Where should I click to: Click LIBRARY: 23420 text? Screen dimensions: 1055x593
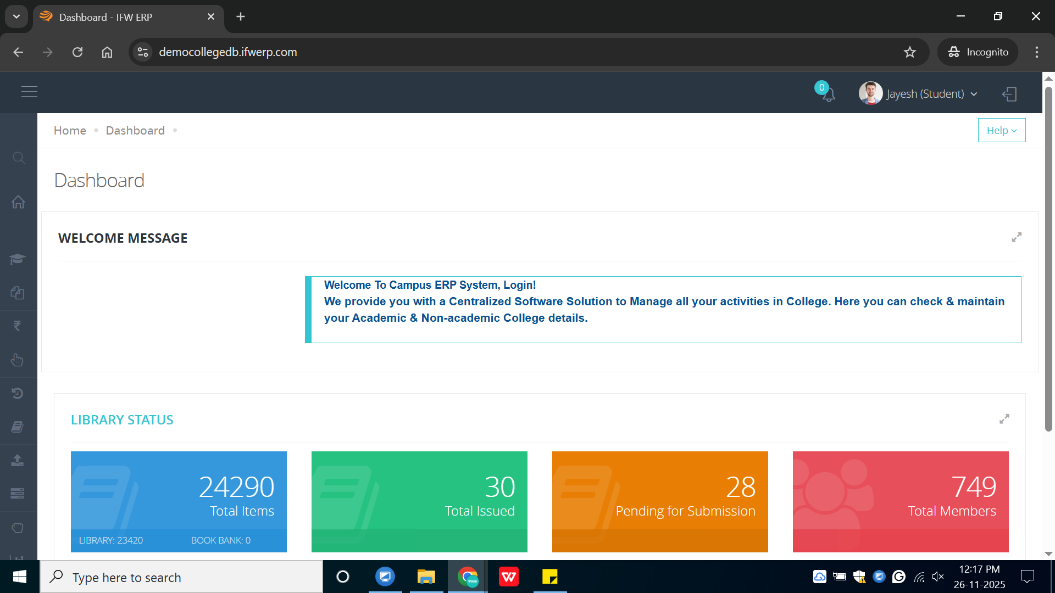pos(111,540)
